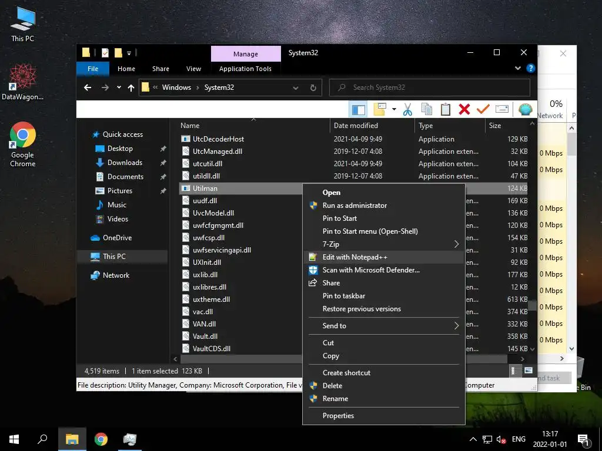This screenshot has height=451, width=602.
Task: Open the File tab
Action: [x=93, y=69]
